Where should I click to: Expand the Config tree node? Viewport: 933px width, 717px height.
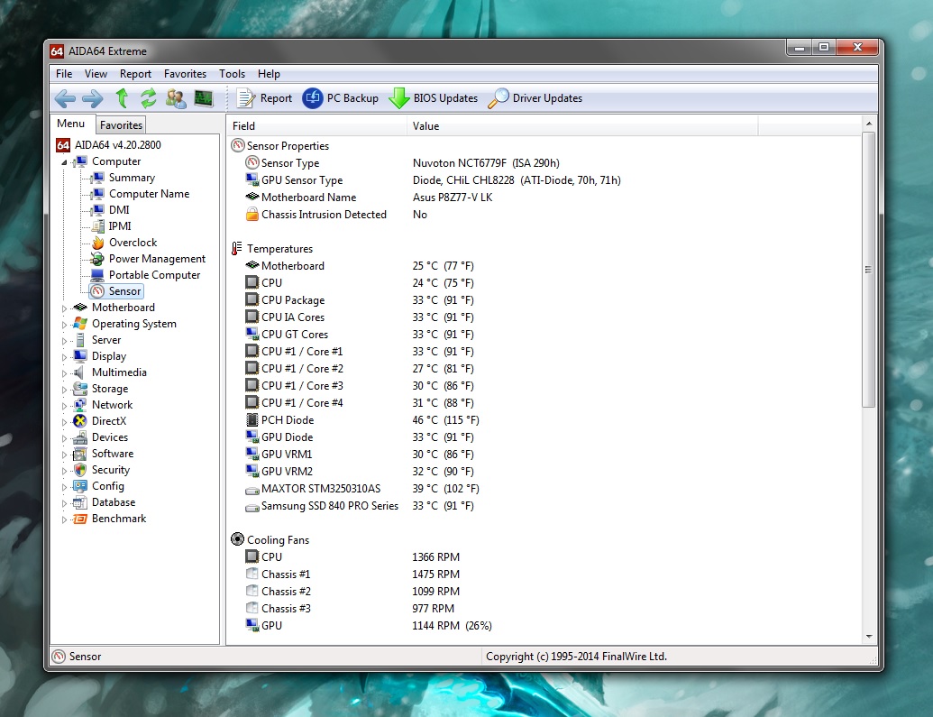64,486
